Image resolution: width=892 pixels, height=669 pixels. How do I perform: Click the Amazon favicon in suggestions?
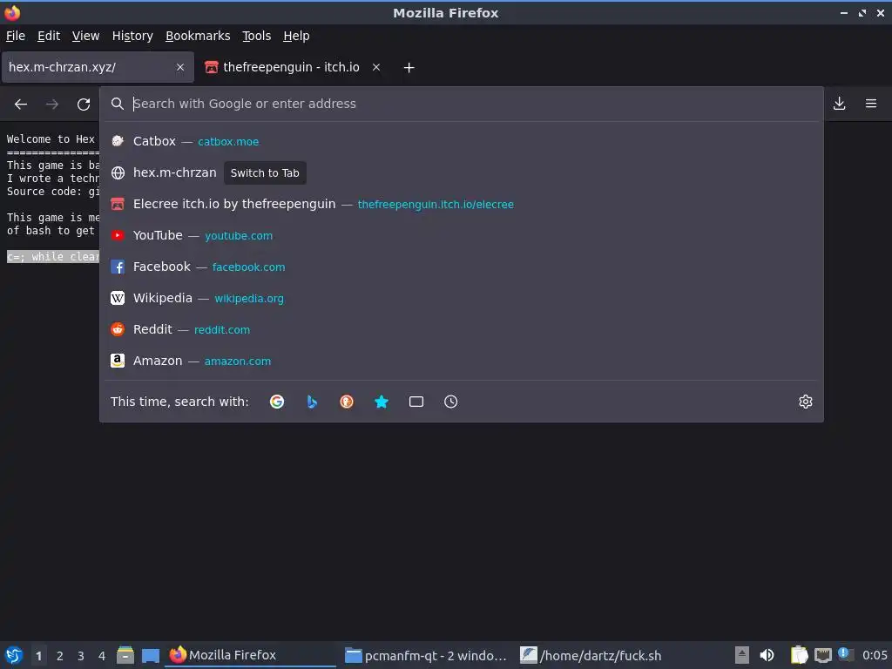(118, 361)
